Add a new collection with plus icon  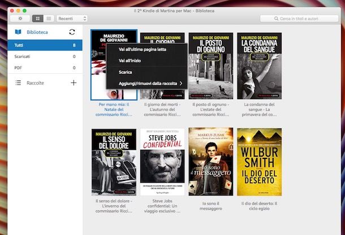pos(74,83)
